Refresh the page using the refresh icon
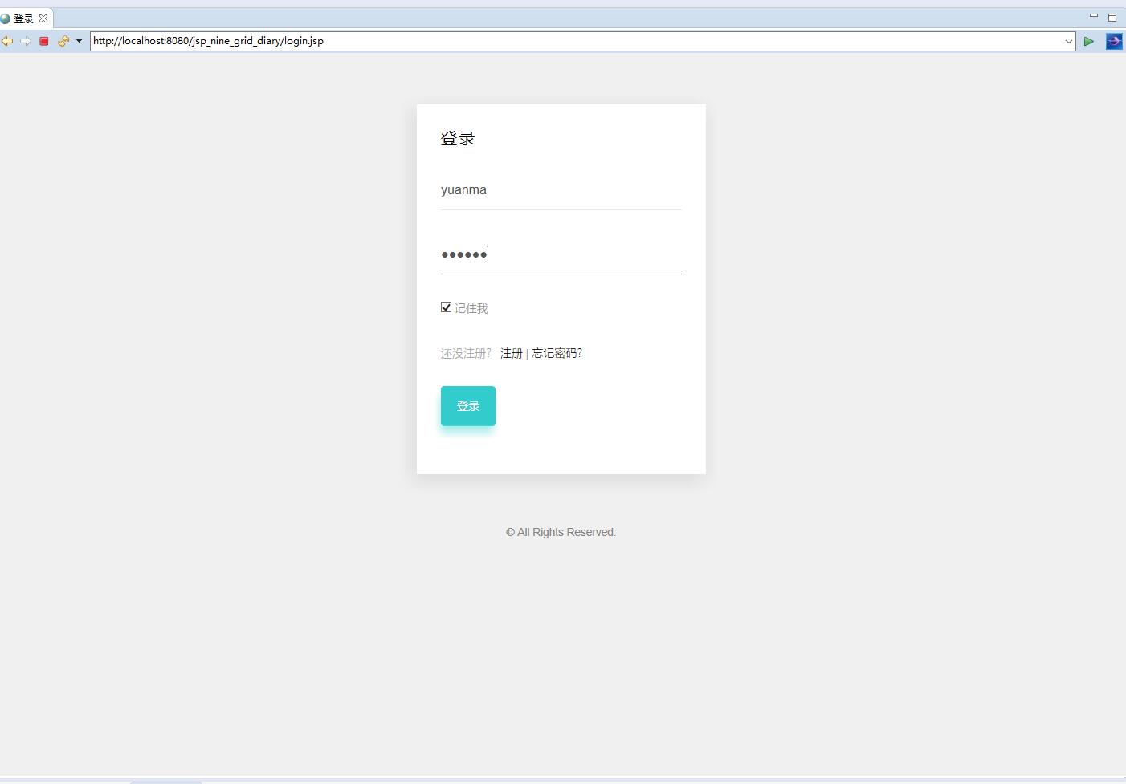The image size is (1126, 784). pyautogui.click(x=63, y=41)
